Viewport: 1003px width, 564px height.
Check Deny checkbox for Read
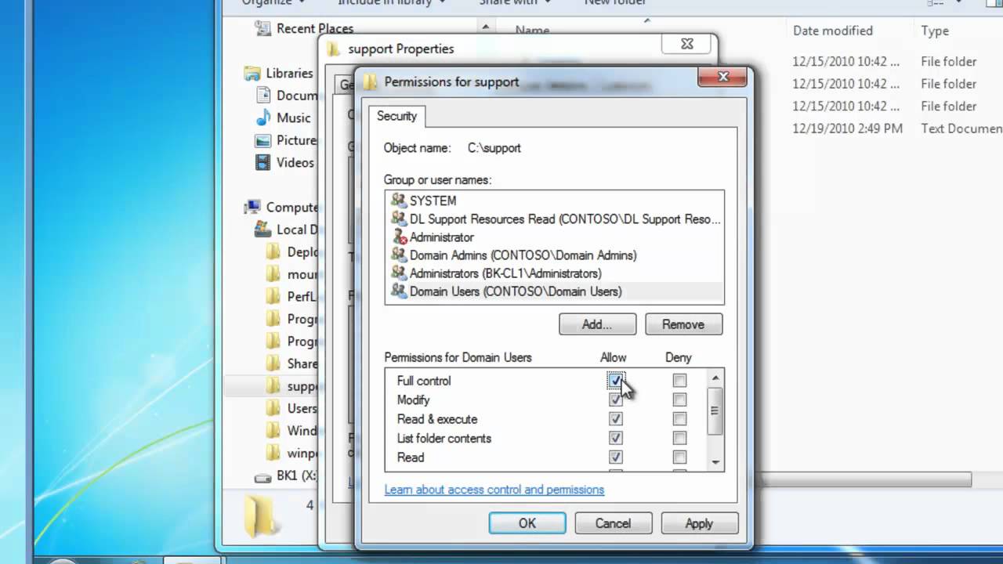click(679, 457)
